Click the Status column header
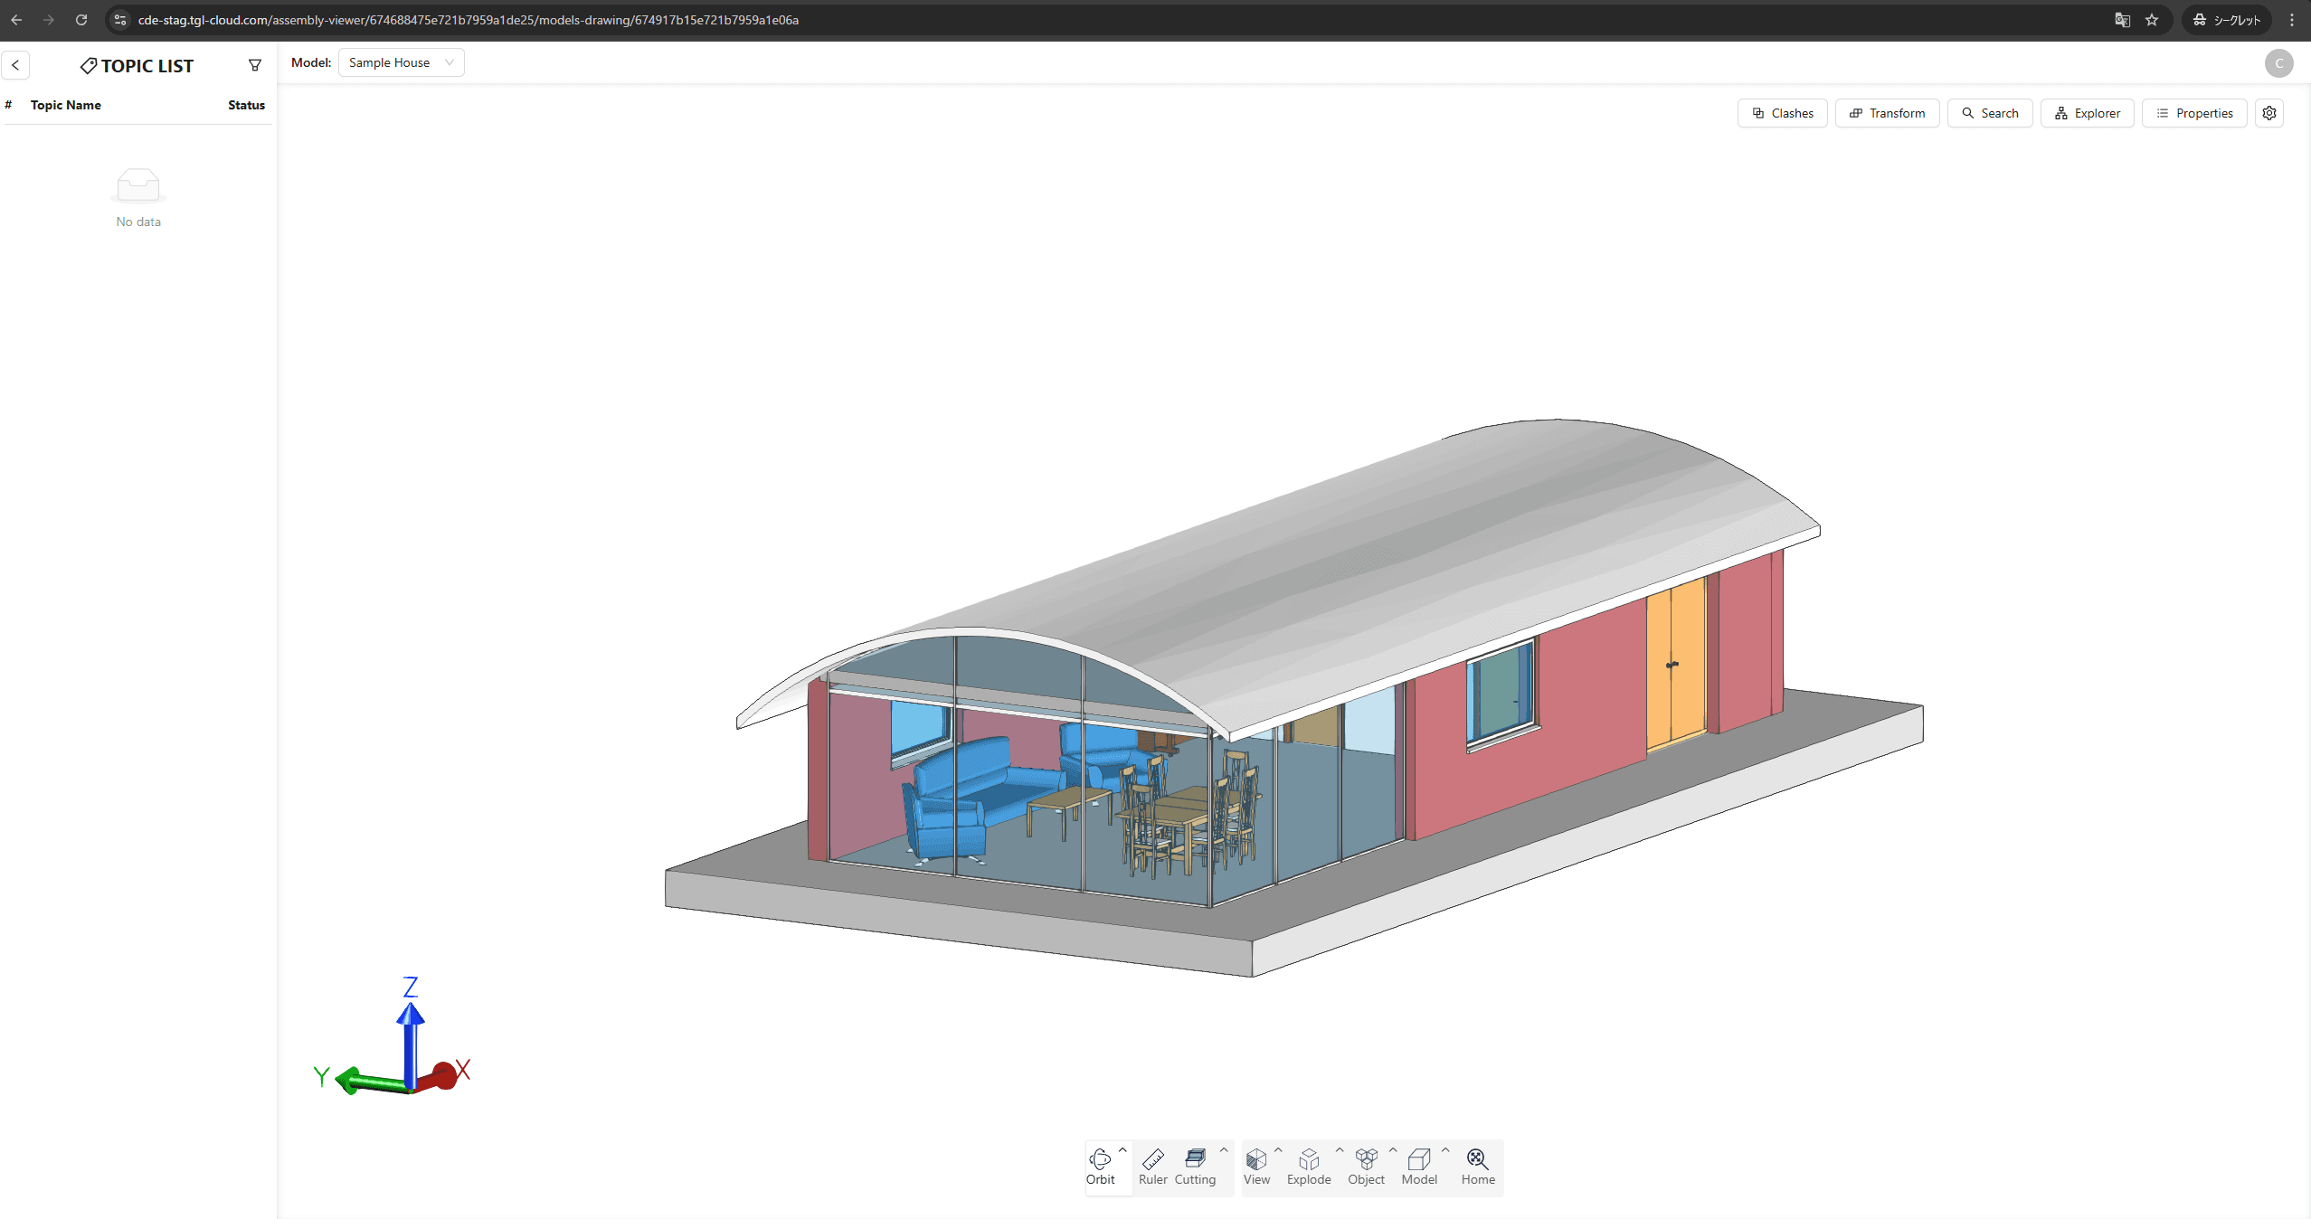 click(x=246, y=105)
